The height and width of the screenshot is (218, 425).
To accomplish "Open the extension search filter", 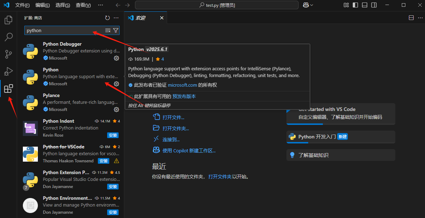I will 115,30.
